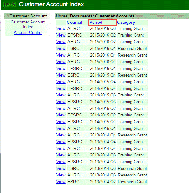Screen dimensions: 189x193
Task: View AHRC 2015/2016 Q1 Research Grant
Action: point(61,55)
